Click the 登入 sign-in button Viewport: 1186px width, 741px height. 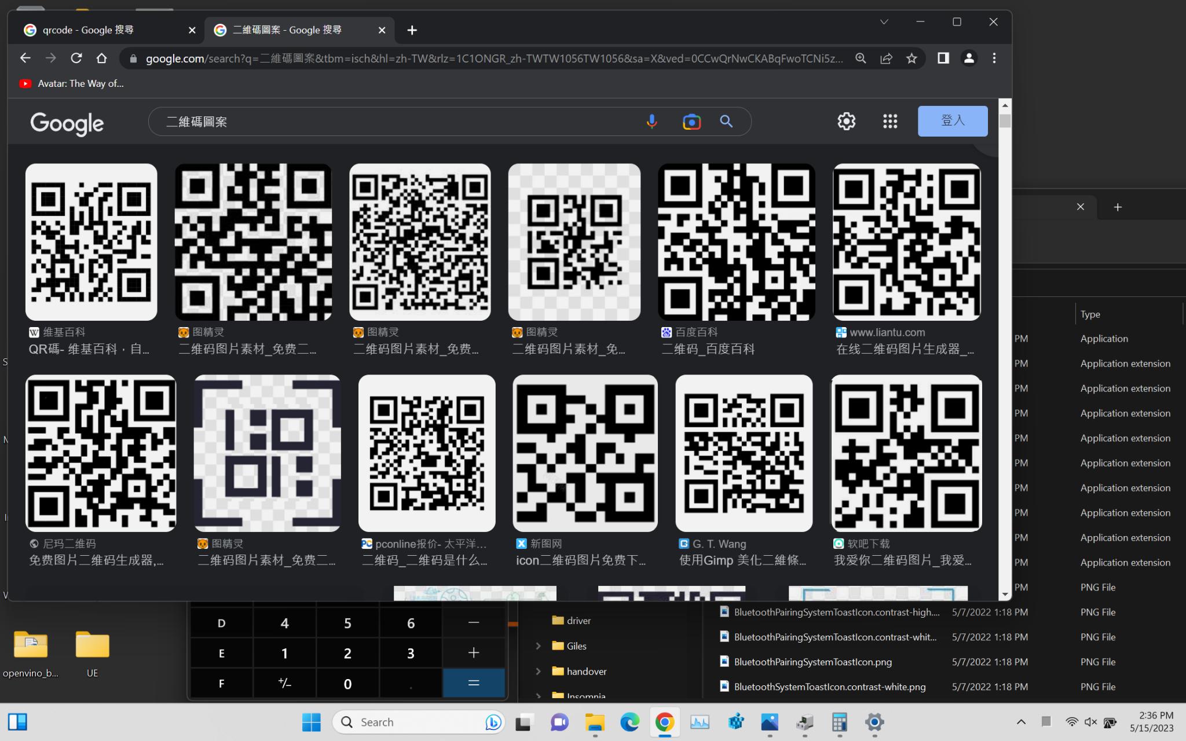(953, 121)
